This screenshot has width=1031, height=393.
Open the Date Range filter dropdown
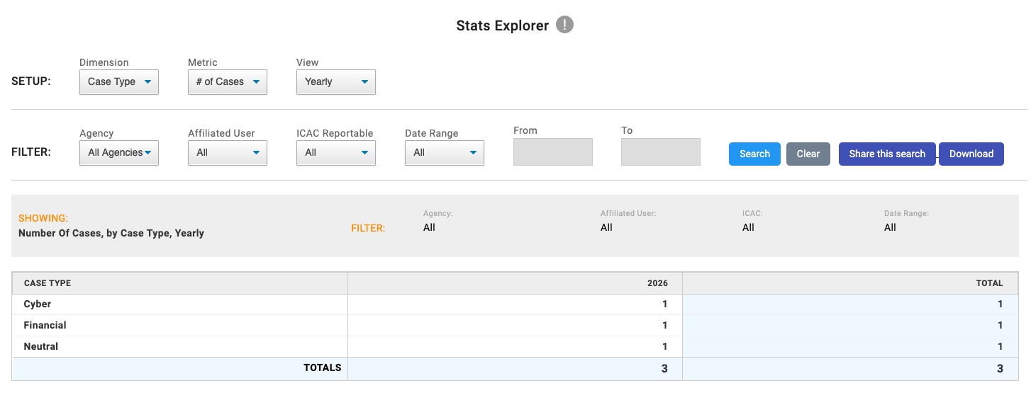coord(445,153)
